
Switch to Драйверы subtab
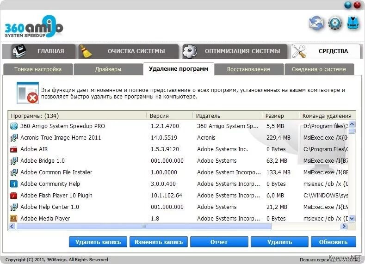(x=108, y=69)
